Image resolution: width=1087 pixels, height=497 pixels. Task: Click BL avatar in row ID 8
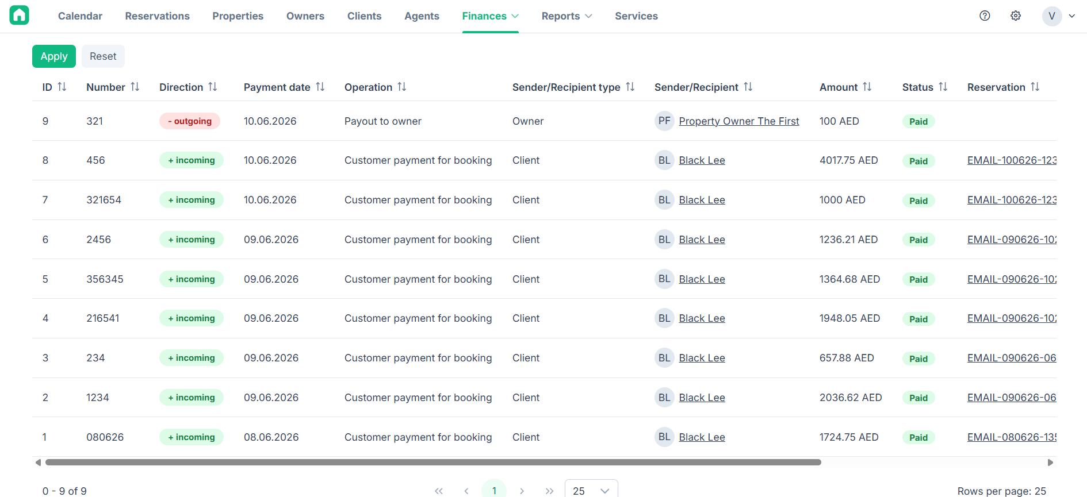pyautogui.click(x=664, y=160)
